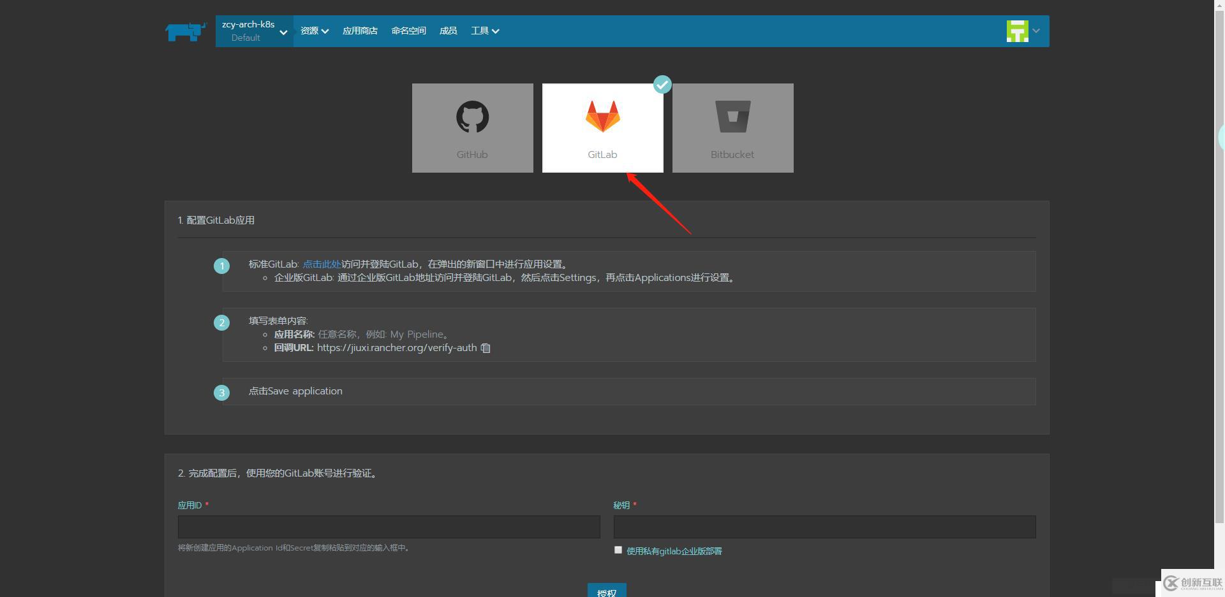
Task: Click the user avatar in top right
Action: pos(1017,30)
